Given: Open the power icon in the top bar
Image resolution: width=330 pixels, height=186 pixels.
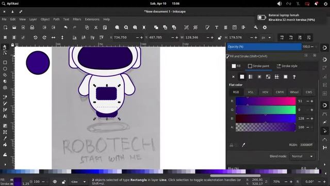Looking at the screenshot, I should [325, 4].
